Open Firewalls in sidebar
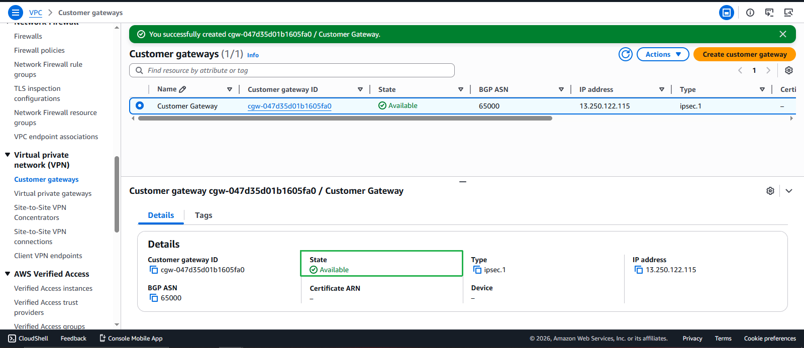This screenshot has height=348, width=804. pos(28,36)
